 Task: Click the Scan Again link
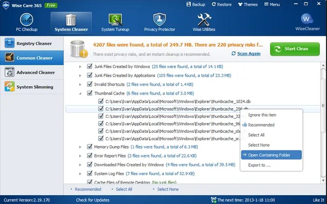tap(249, 54)
